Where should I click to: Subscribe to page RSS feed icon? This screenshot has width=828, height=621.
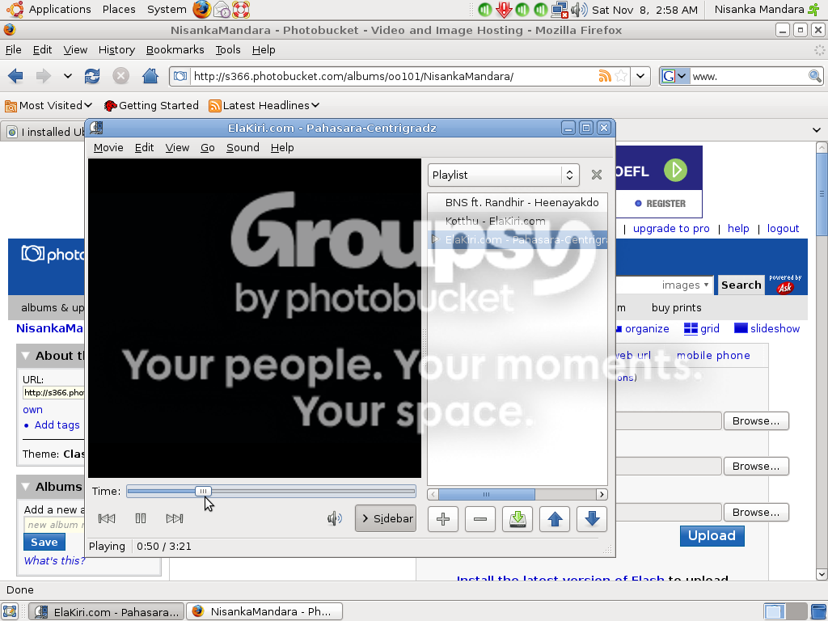(x=605, y=76)
